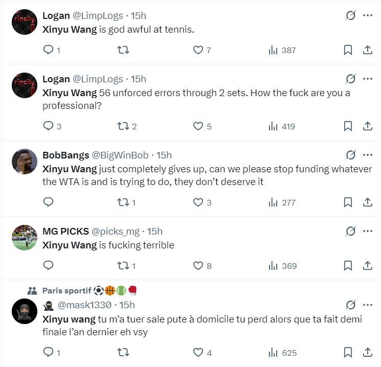This screenshot has width=381, height=367.
Task: View analytics showing 387 views
Action: [282, 50]
